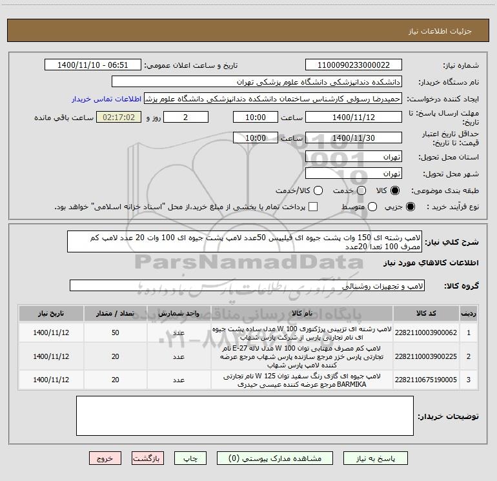Select the کالا radio button
The width and height of the screenshot is (497, 481).
(395, 190)
